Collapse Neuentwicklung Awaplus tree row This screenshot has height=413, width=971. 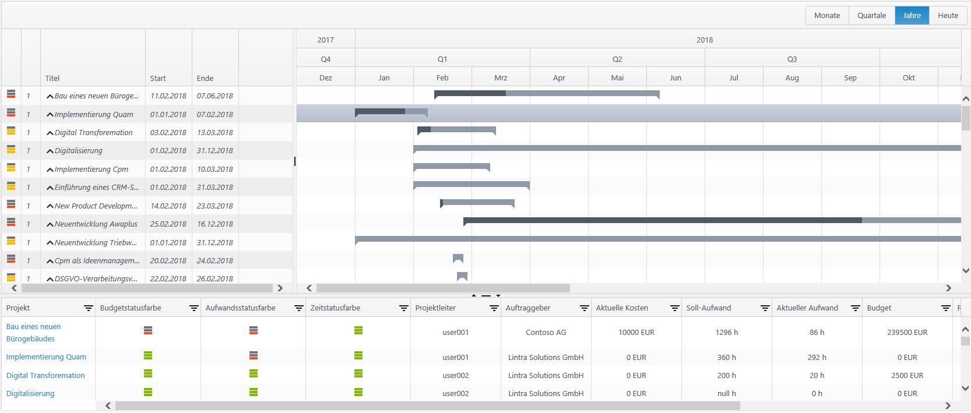pos(50,225)
